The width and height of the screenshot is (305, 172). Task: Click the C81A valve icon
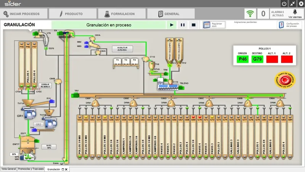tap(93, 39)
